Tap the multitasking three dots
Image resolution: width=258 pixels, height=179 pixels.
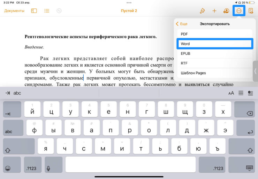pyautogui.click(x=129, y=3)
